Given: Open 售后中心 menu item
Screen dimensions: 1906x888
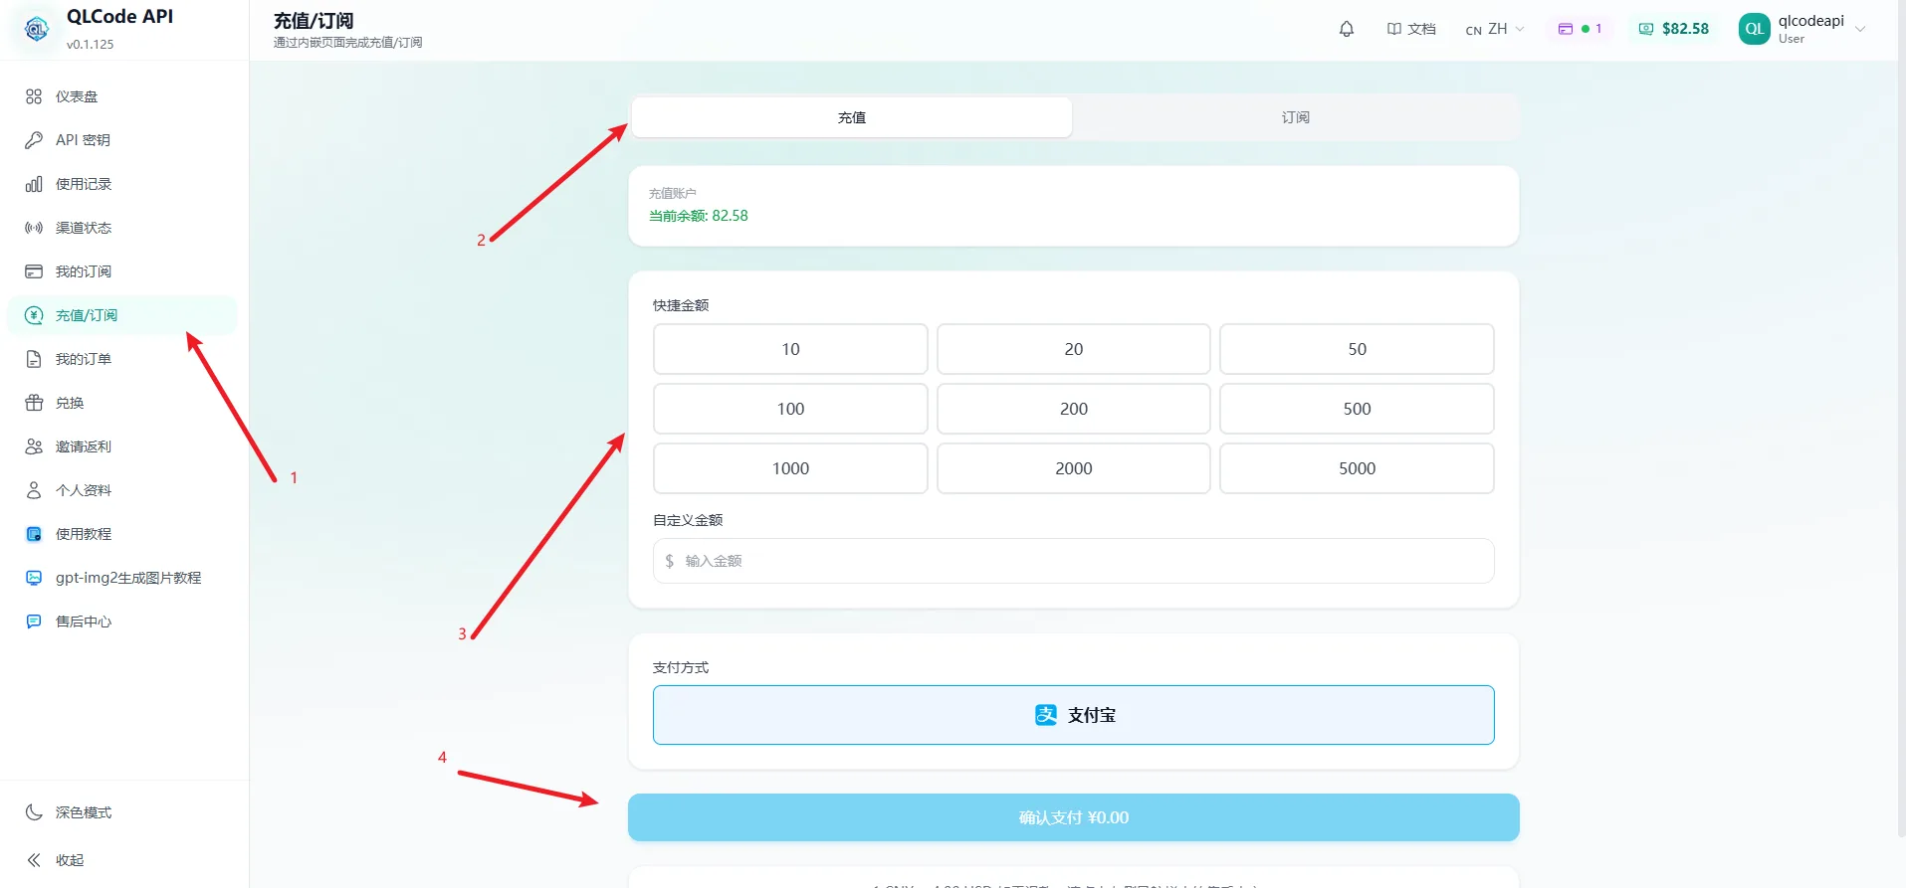Looking at the screenshot, I should pos(121,622).
